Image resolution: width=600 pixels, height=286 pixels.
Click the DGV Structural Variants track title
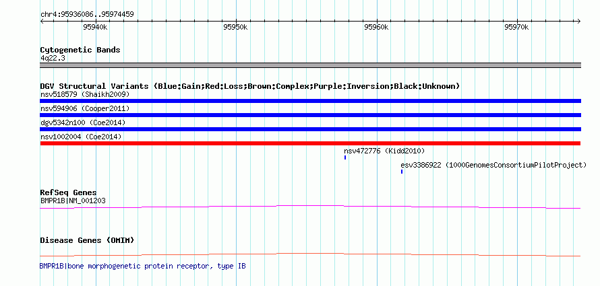(249, 86)
